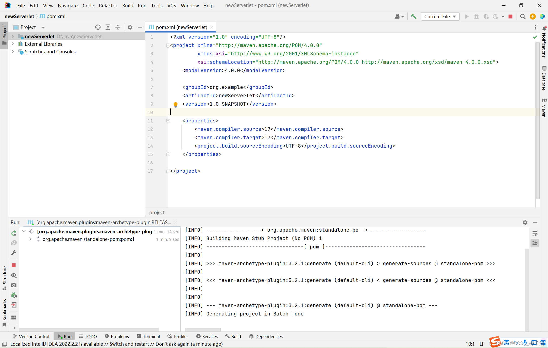The width and height of the screenshot is (548, 348).
Task: Click Select Opened File target icon
Action: tap(98, 27)
